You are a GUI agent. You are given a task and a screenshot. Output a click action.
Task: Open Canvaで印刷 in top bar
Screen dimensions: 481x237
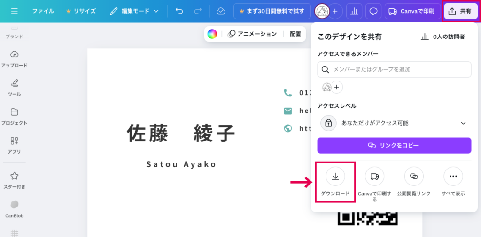[412, 11]
